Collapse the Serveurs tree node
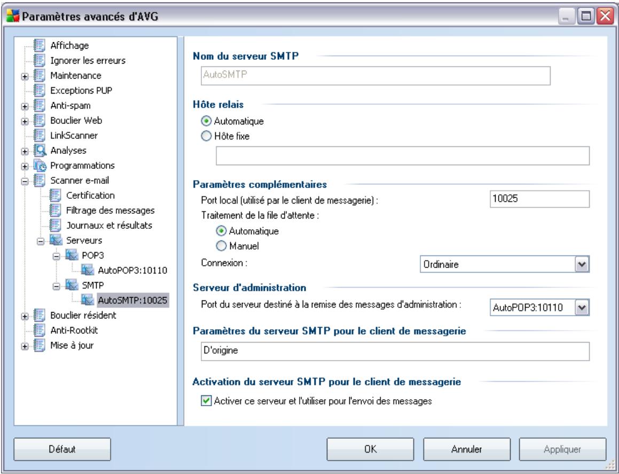Image resolution: width=619 pixels, height=474 pixels. tap(41, 242)
